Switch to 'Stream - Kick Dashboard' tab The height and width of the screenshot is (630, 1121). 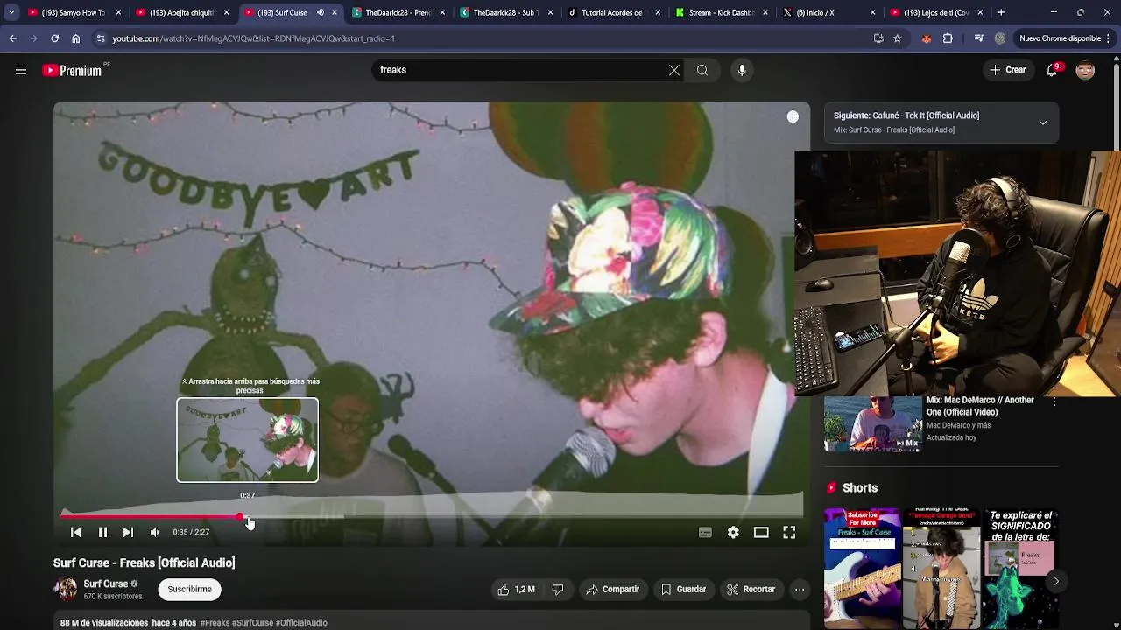pyautogui.click(x=721, y=12)
